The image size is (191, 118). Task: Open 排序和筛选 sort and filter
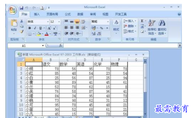click(152, 27)
